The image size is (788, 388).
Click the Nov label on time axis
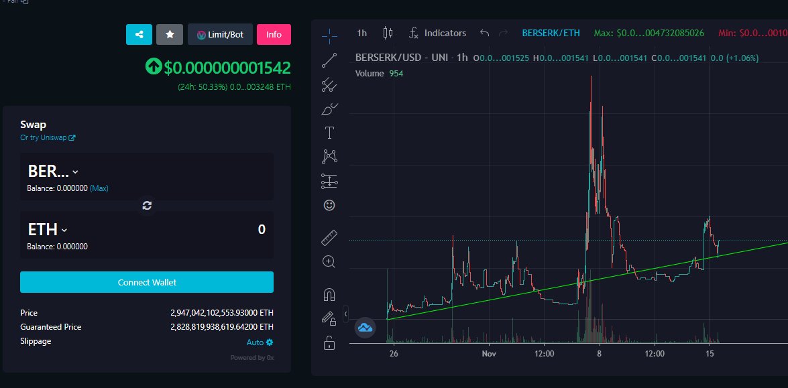point(489,353)
